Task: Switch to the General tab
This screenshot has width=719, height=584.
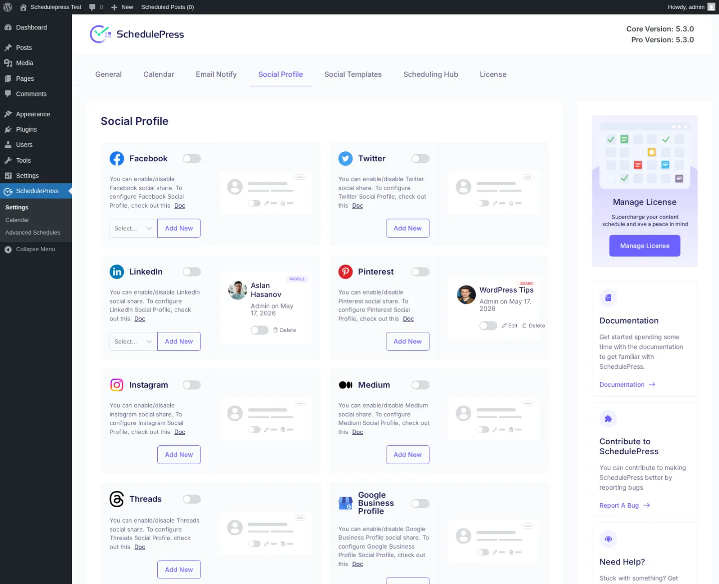Action: tap(108, 74)
